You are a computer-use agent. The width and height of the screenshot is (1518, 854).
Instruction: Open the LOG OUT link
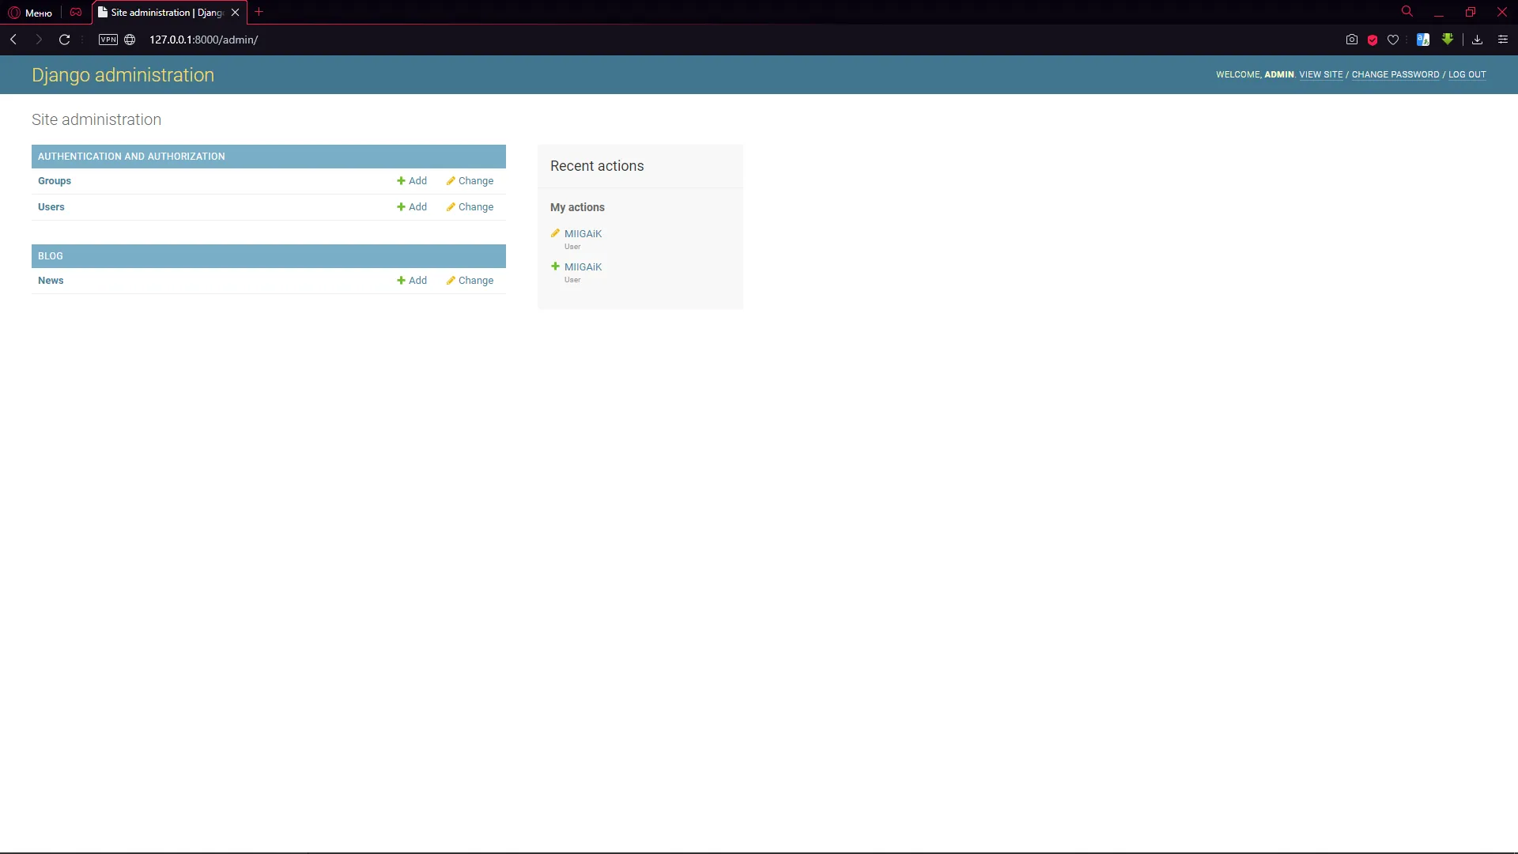click(1467, 75)
